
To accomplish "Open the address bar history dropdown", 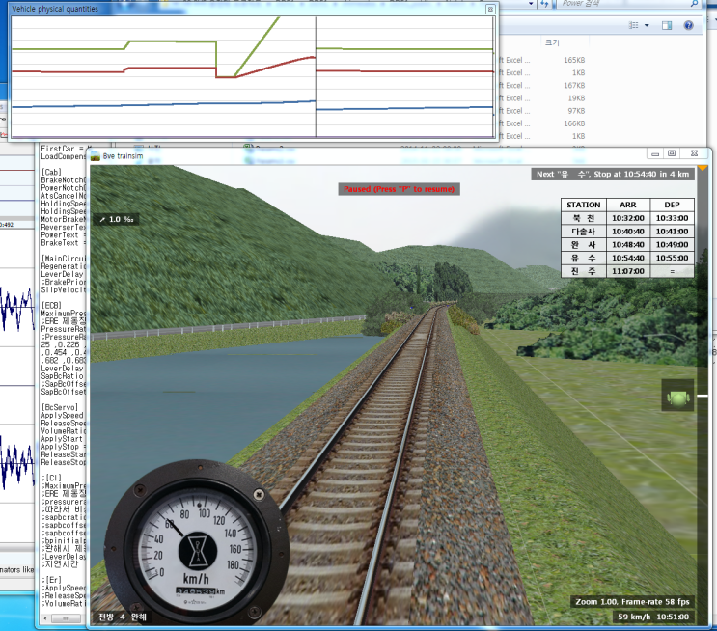I will point(530,4).
